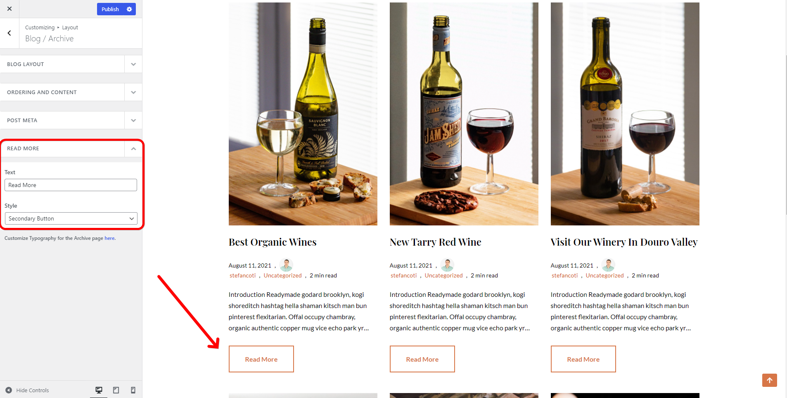Open the typography 'here' link
Viewport: 787px width, 398px height.
(109, 238)
